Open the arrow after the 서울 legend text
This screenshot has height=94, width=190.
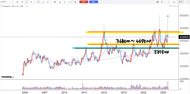pos(24,6)
